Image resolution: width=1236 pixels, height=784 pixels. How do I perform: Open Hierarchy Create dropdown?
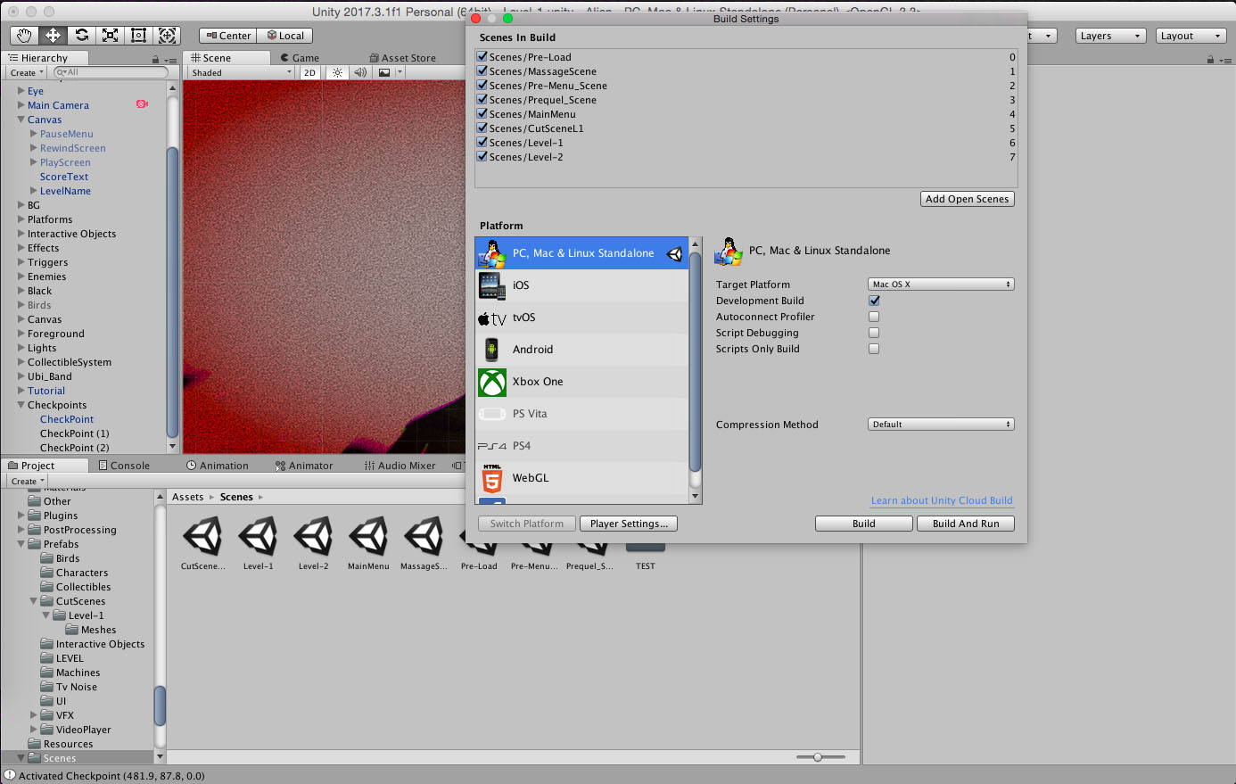tap(27, 73)
